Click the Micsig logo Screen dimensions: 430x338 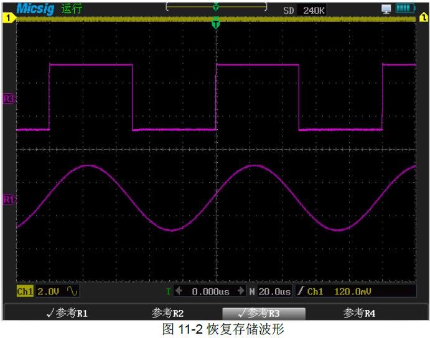click(36, 9)
